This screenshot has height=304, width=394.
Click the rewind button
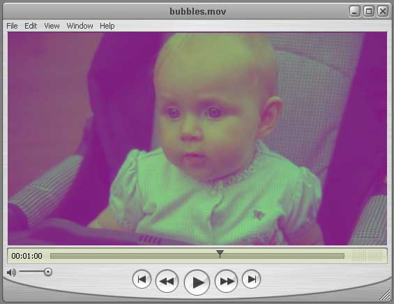pyautogui.click(x=167, y=281)
